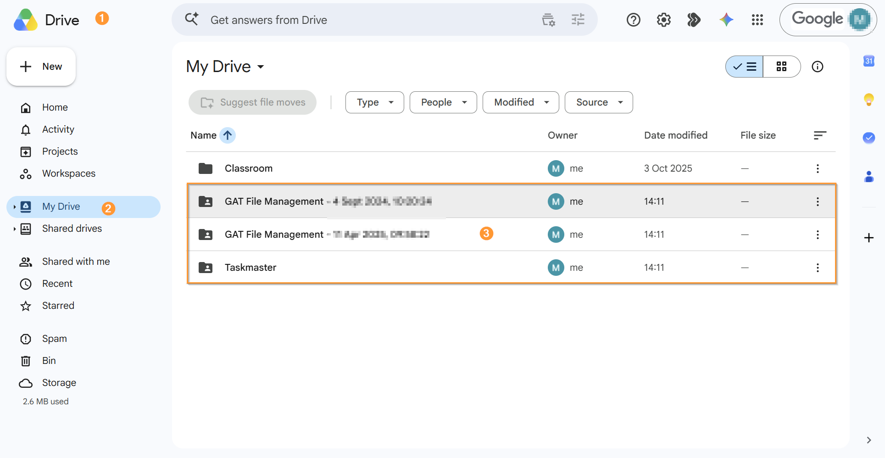The image size is (885, 458).
Task: Select the Classroom folder row
Action: coord(511,168)
